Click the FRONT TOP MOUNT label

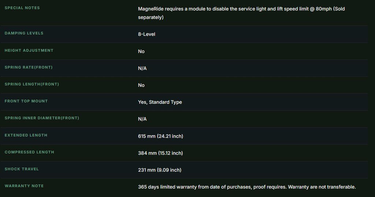tap(26, 101)
